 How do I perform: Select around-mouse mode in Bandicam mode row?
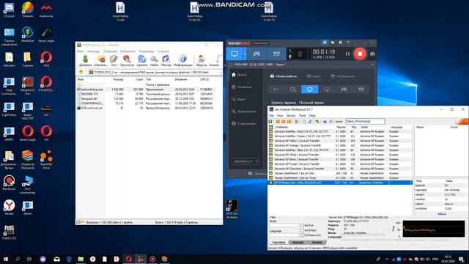[x=327, y=89]
